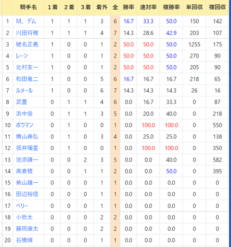Select 単回収 218 in 和田竜二 row
The image size is (231, 247).
(194, 79)
